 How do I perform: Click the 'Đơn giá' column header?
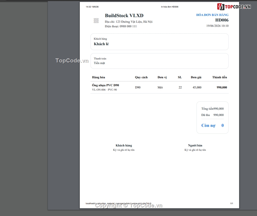(196, 77)
